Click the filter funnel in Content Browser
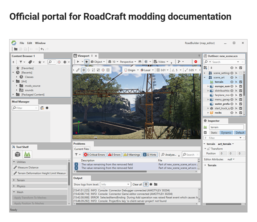 (21, 62)
